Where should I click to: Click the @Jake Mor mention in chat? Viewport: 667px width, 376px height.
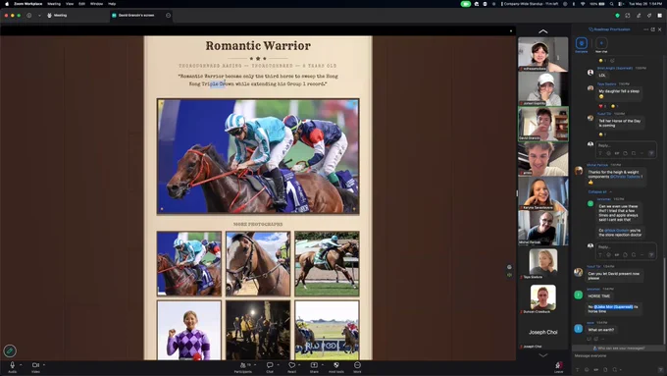point(613,306)
